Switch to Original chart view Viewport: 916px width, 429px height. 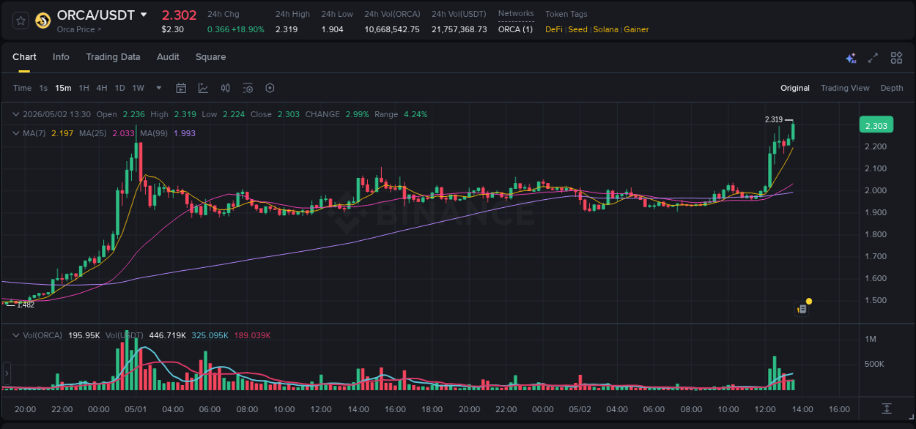tap(795, 88)
